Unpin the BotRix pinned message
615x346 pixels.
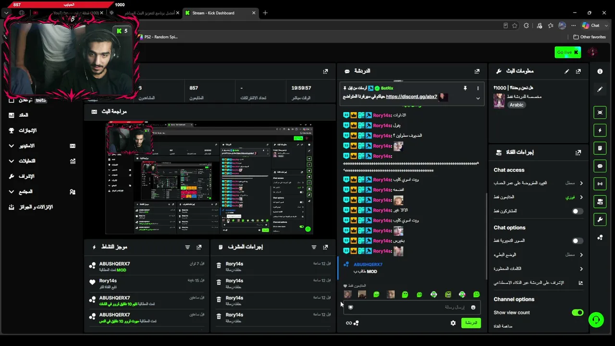(x=465, y=88)
